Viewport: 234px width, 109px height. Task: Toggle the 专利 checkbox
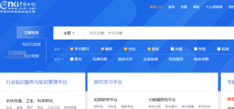[x=196, y=49]
